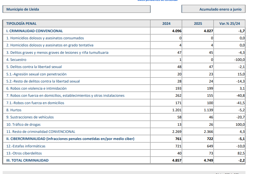Select '5.2.-Resto de delitos contra la libertad sexual'

[43, 81]
